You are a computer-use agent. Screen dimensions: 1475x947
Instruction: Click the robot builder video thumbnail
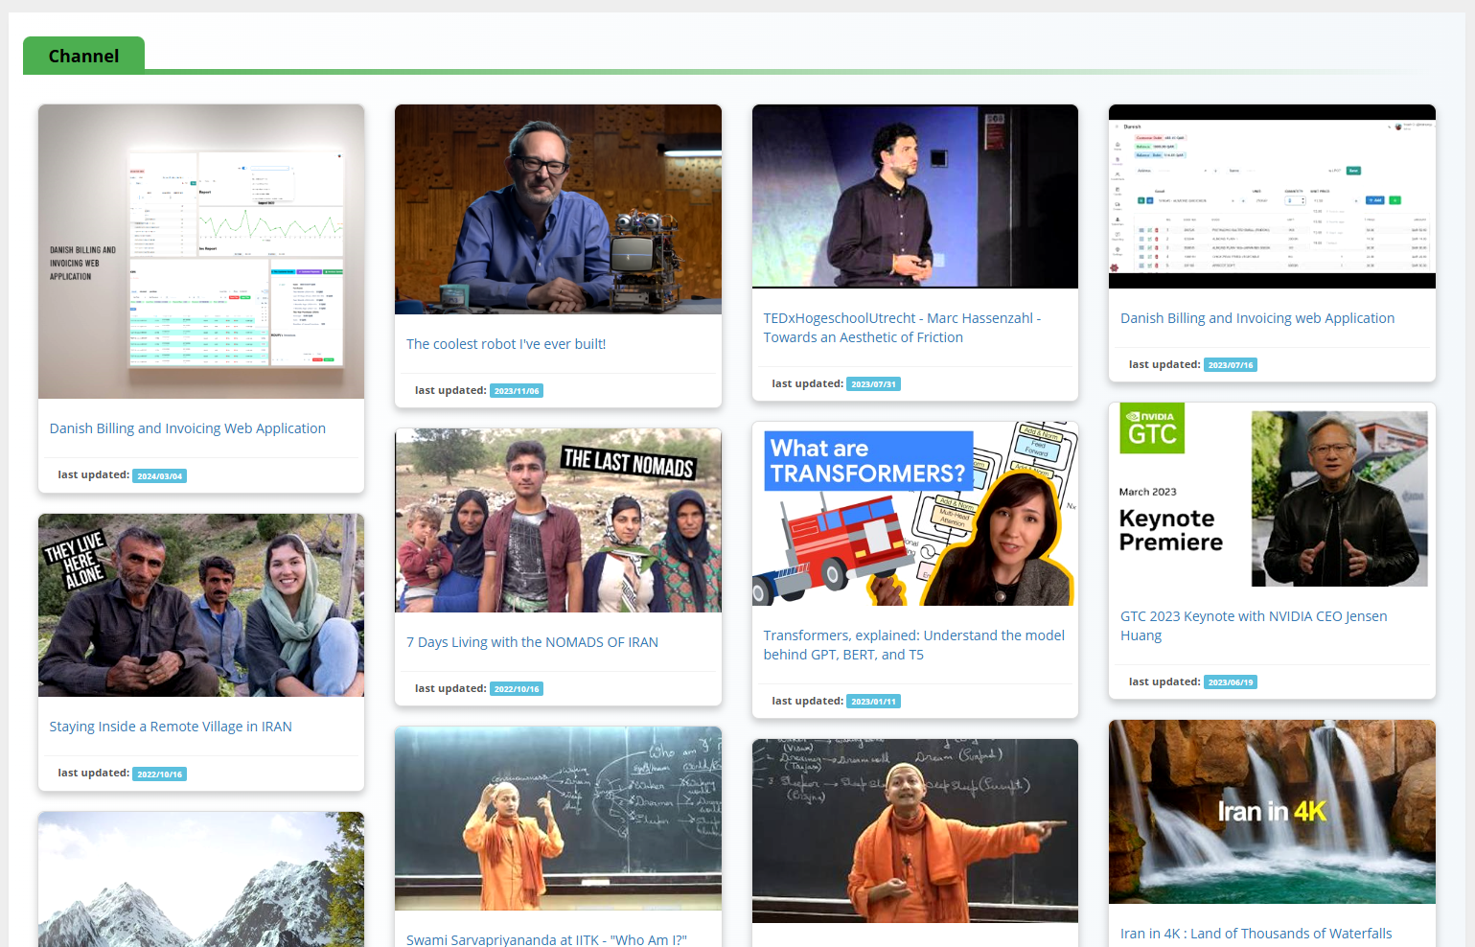(x=558, y=209)
